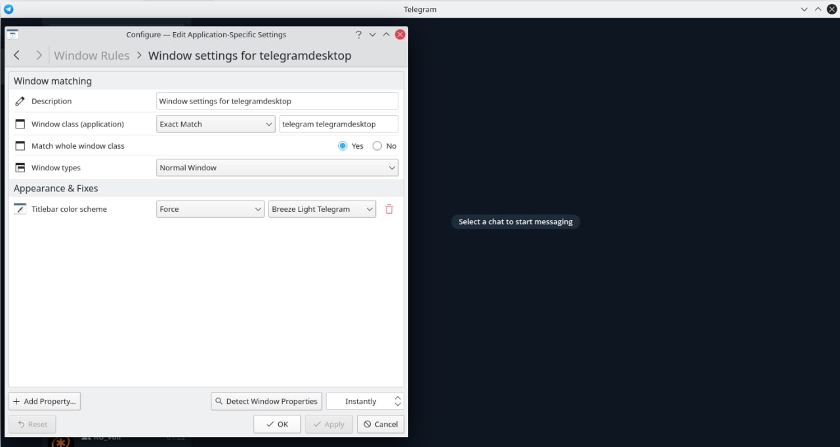Image resolution: width=840 pixels, height=447 pixels.
Task: Close the Configure dialog with red button
Action: tap(400, 35)
